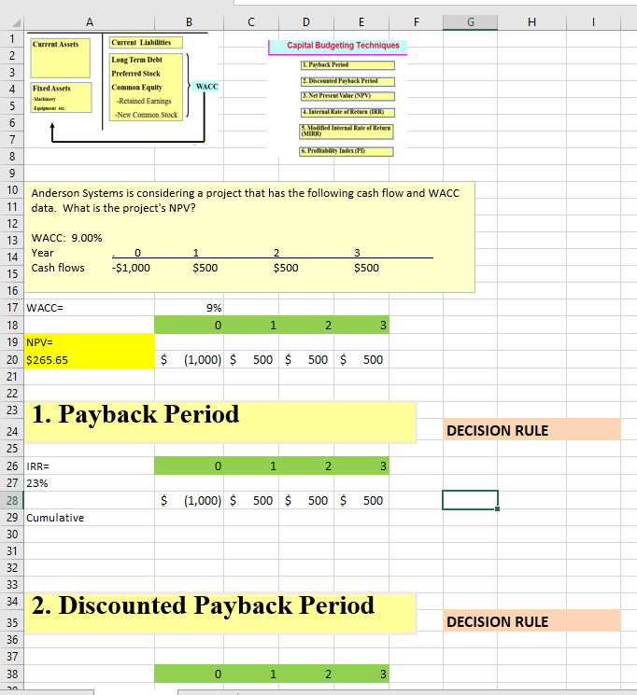The image size is (637, 695).
Task: Click the WACC= label cell
Action: [x=90, y=308]
